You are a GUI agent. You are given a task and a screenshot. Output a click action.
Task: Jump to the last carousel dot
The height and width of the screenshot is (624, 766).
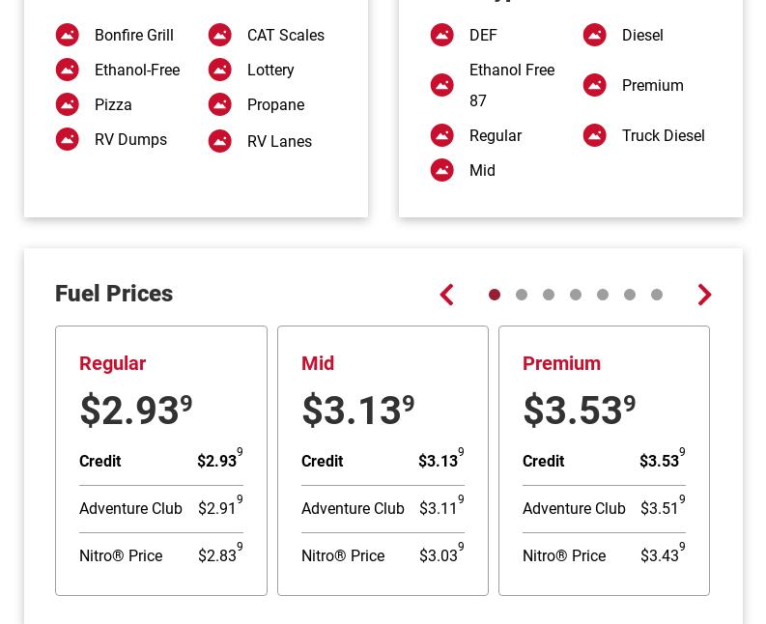(657, 295)
